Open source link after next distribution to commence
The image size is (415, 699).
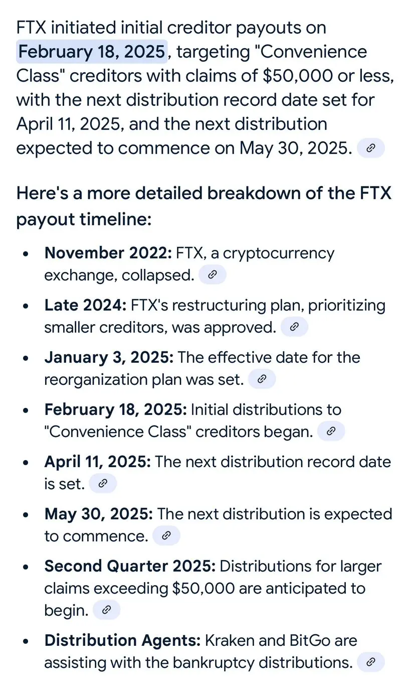pos(166,536)
